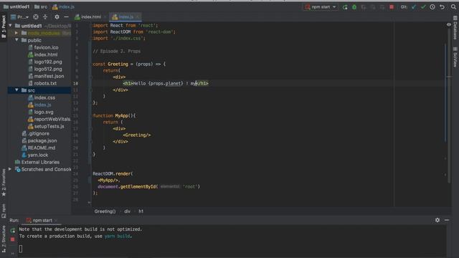This screenshot has height=258, width=459.
Task: Fold the MyApp function on line 15
Action: point(90,115)
